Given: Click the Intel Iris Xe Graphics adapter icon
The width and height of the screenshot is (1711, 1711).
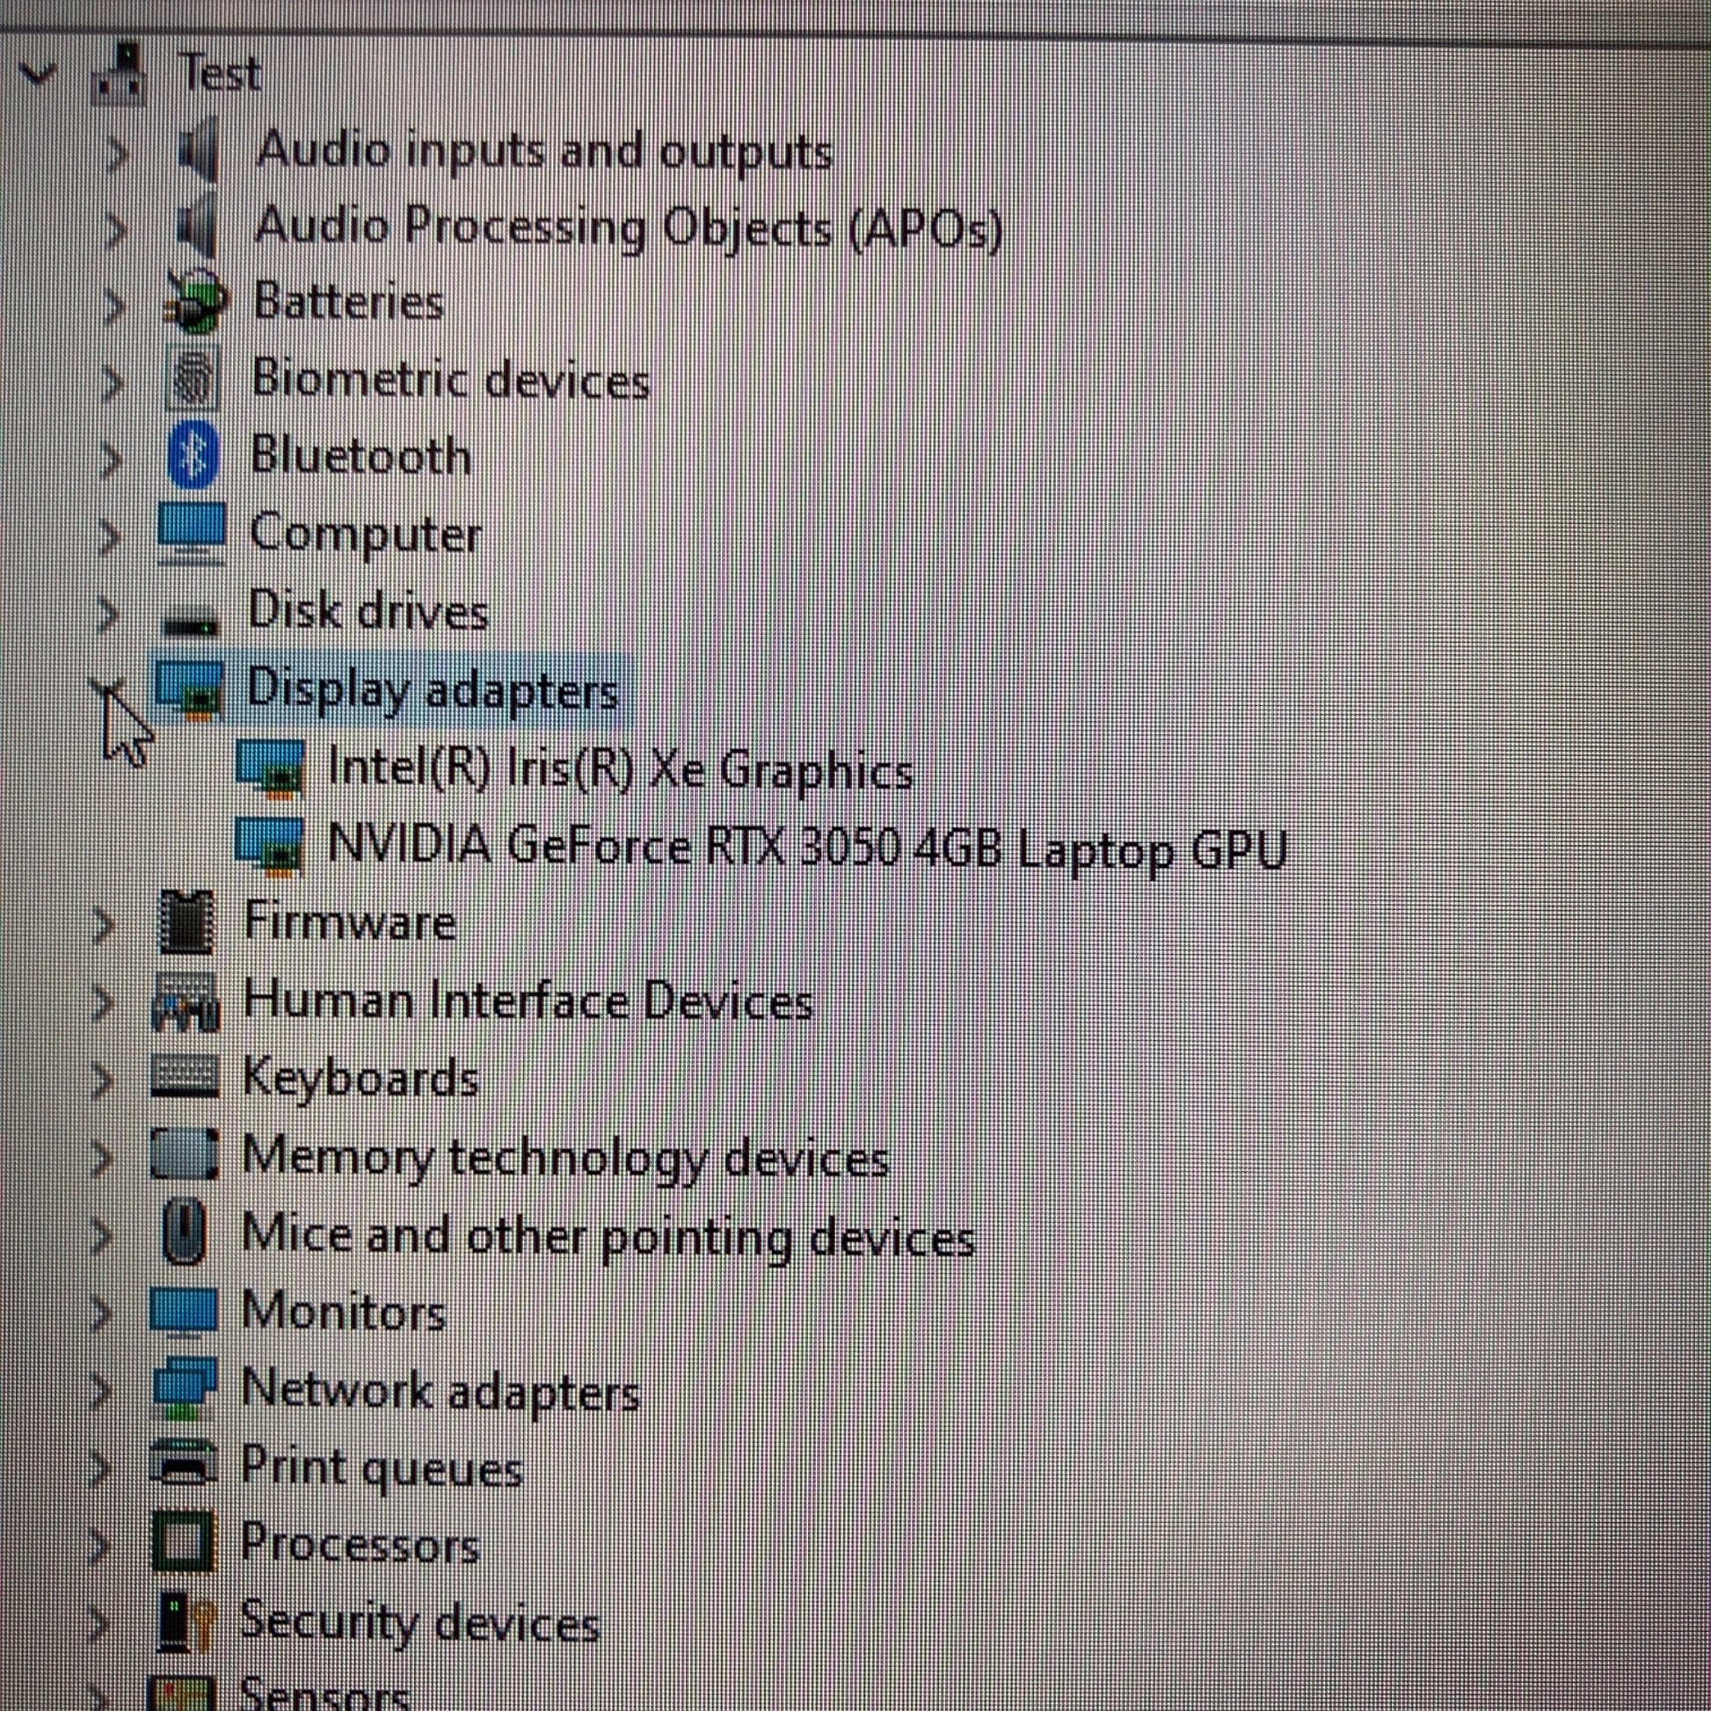Looking at the screenshot, I should [x=270, y=768].
